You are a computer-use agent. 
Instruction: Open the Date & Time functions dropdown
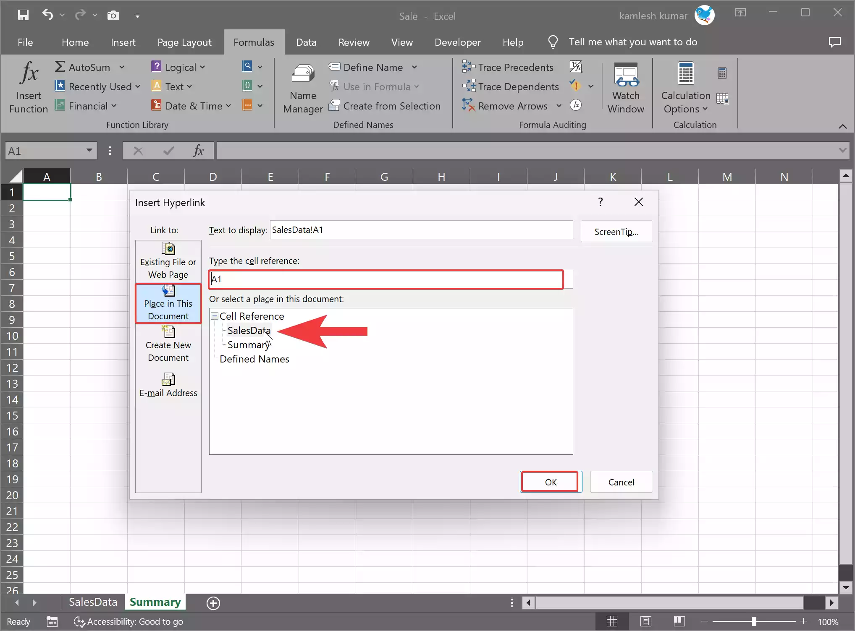(x=191, y=106)
